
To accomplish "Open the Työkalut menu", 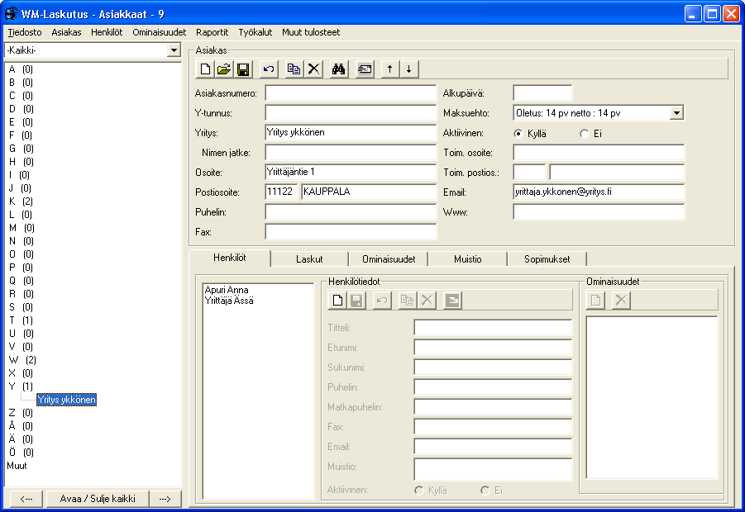I will point(255,32).
